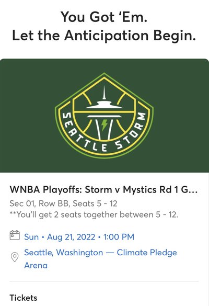Tap the SEATTLE lettering on the logo
This screenshot has width=209, height=306.
(x=83, y=134)
